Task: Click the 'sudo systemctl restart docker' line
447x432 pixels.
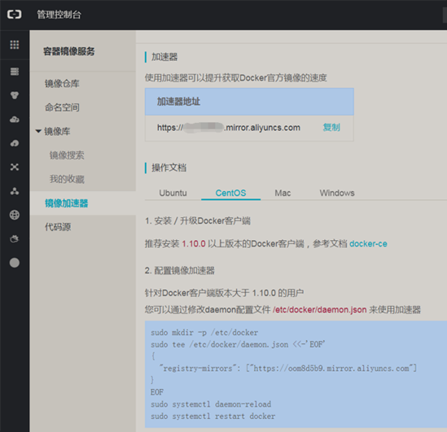Action: click(213, 416)
